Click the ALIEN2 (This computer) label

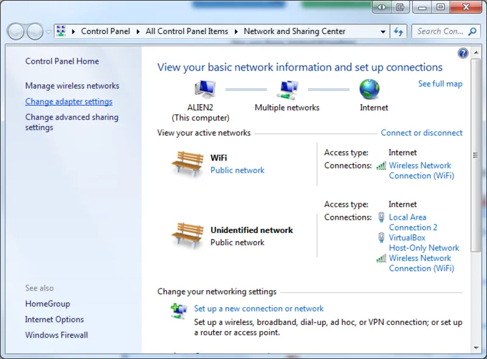pos(200,113)
